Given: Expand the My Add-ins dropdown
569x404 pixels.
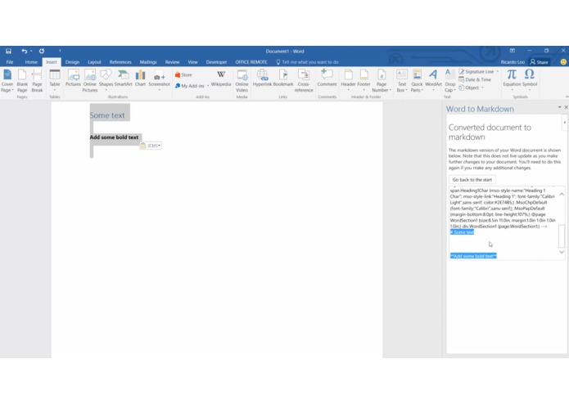Looking at the screenshot, I should [x=208, y=86].
